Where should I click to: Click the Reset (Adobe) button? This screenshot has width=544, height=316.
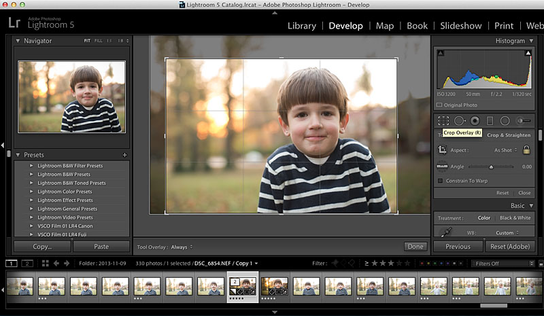tap(510, 247)
